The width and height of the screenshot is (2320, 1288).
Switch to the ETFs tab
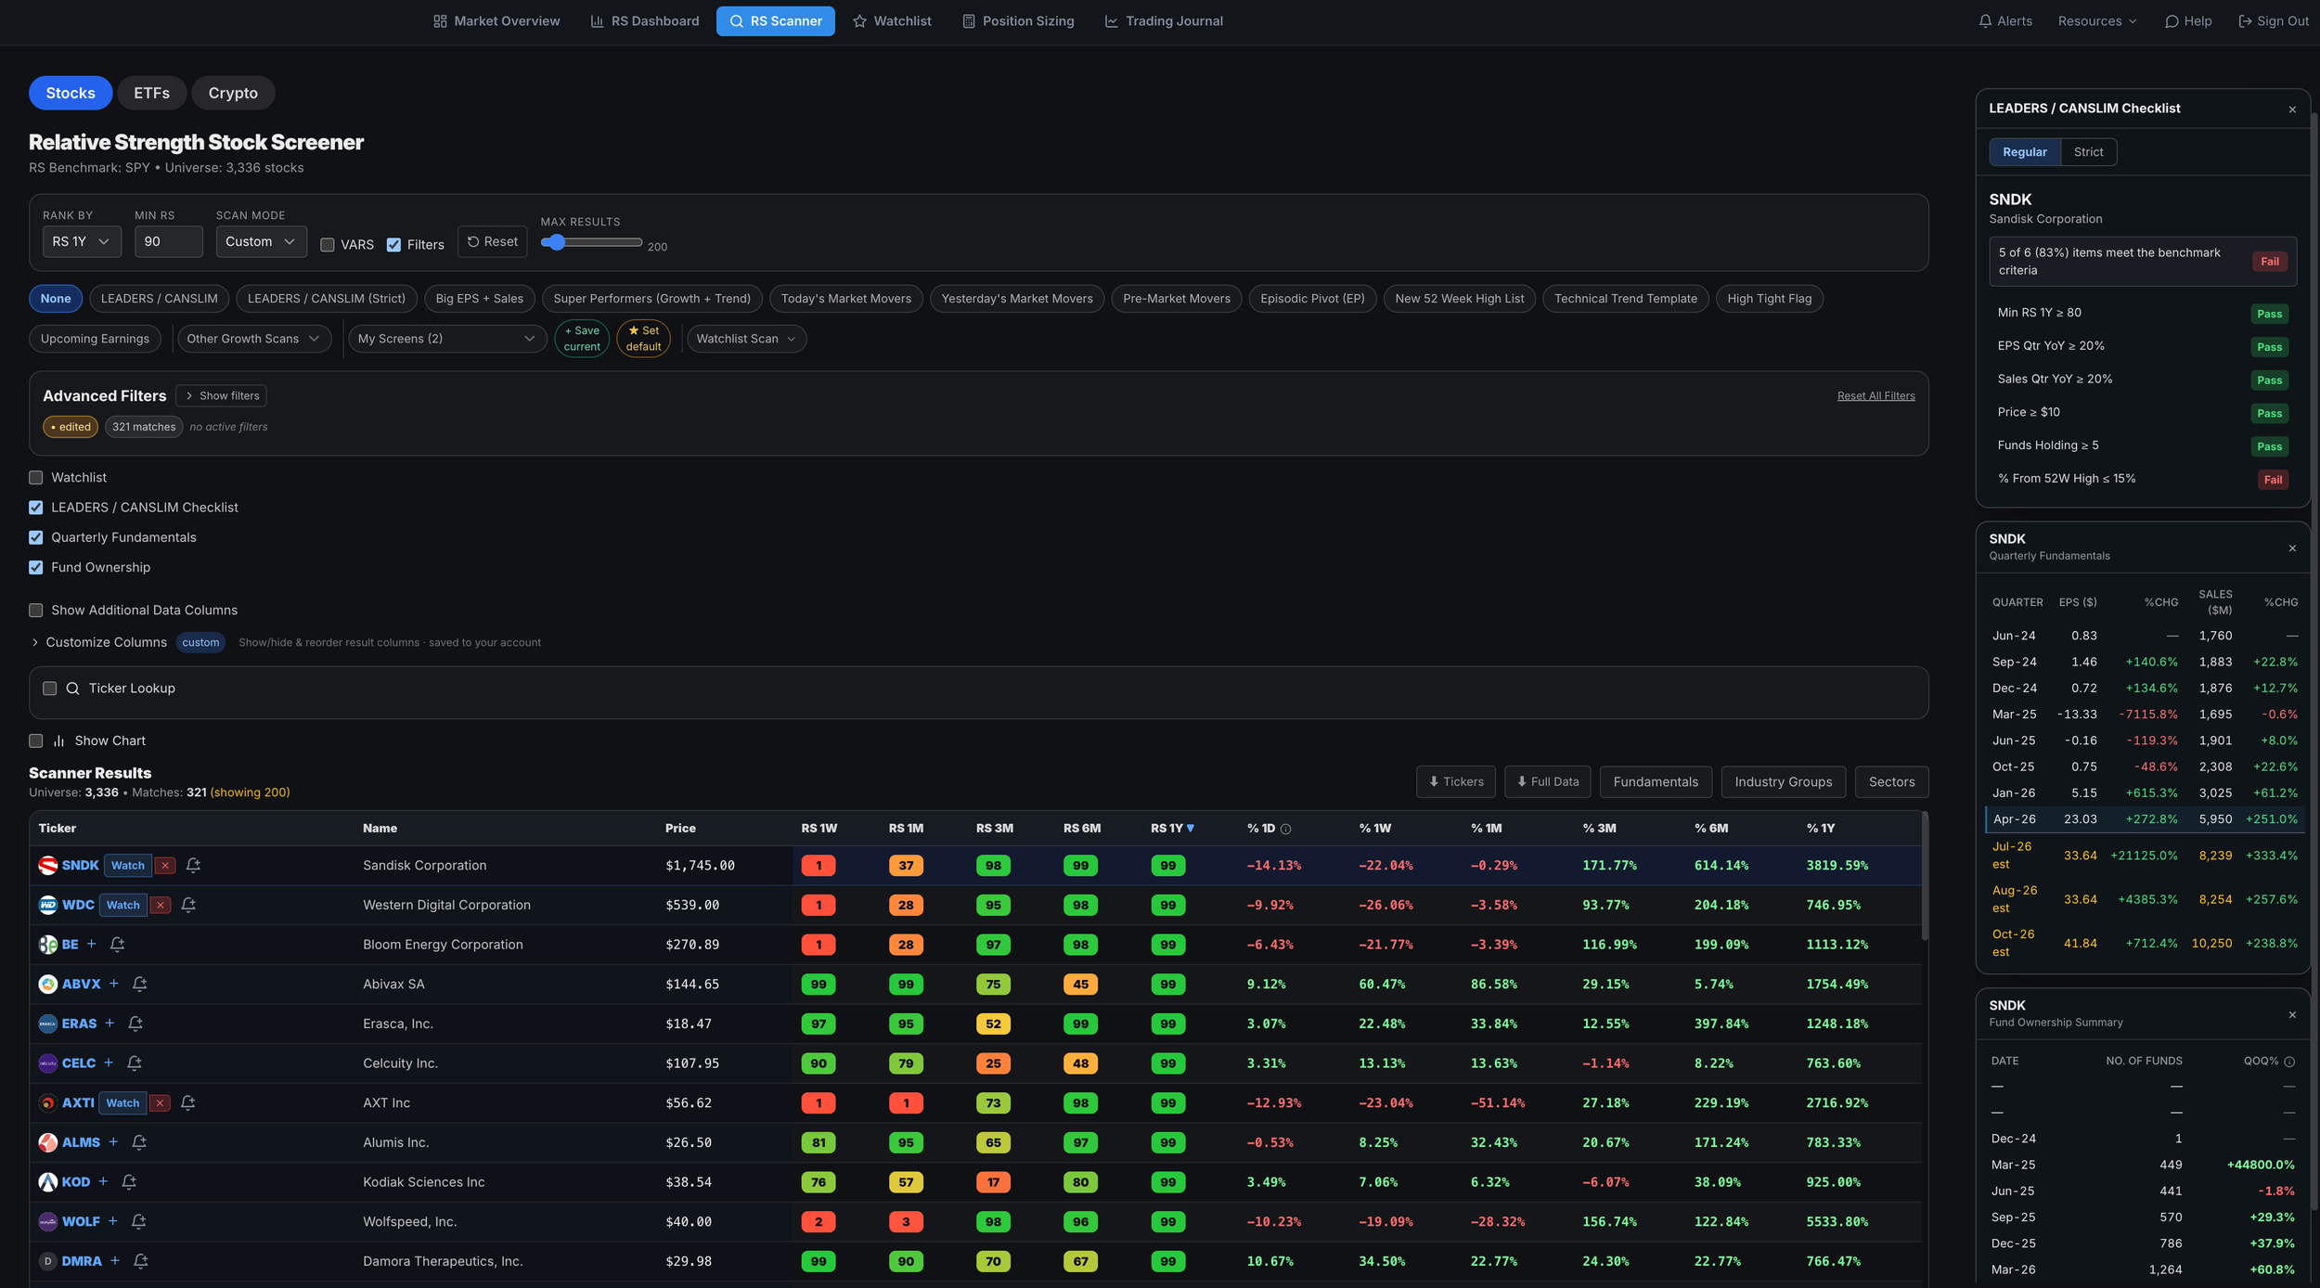tap(151, 93)
